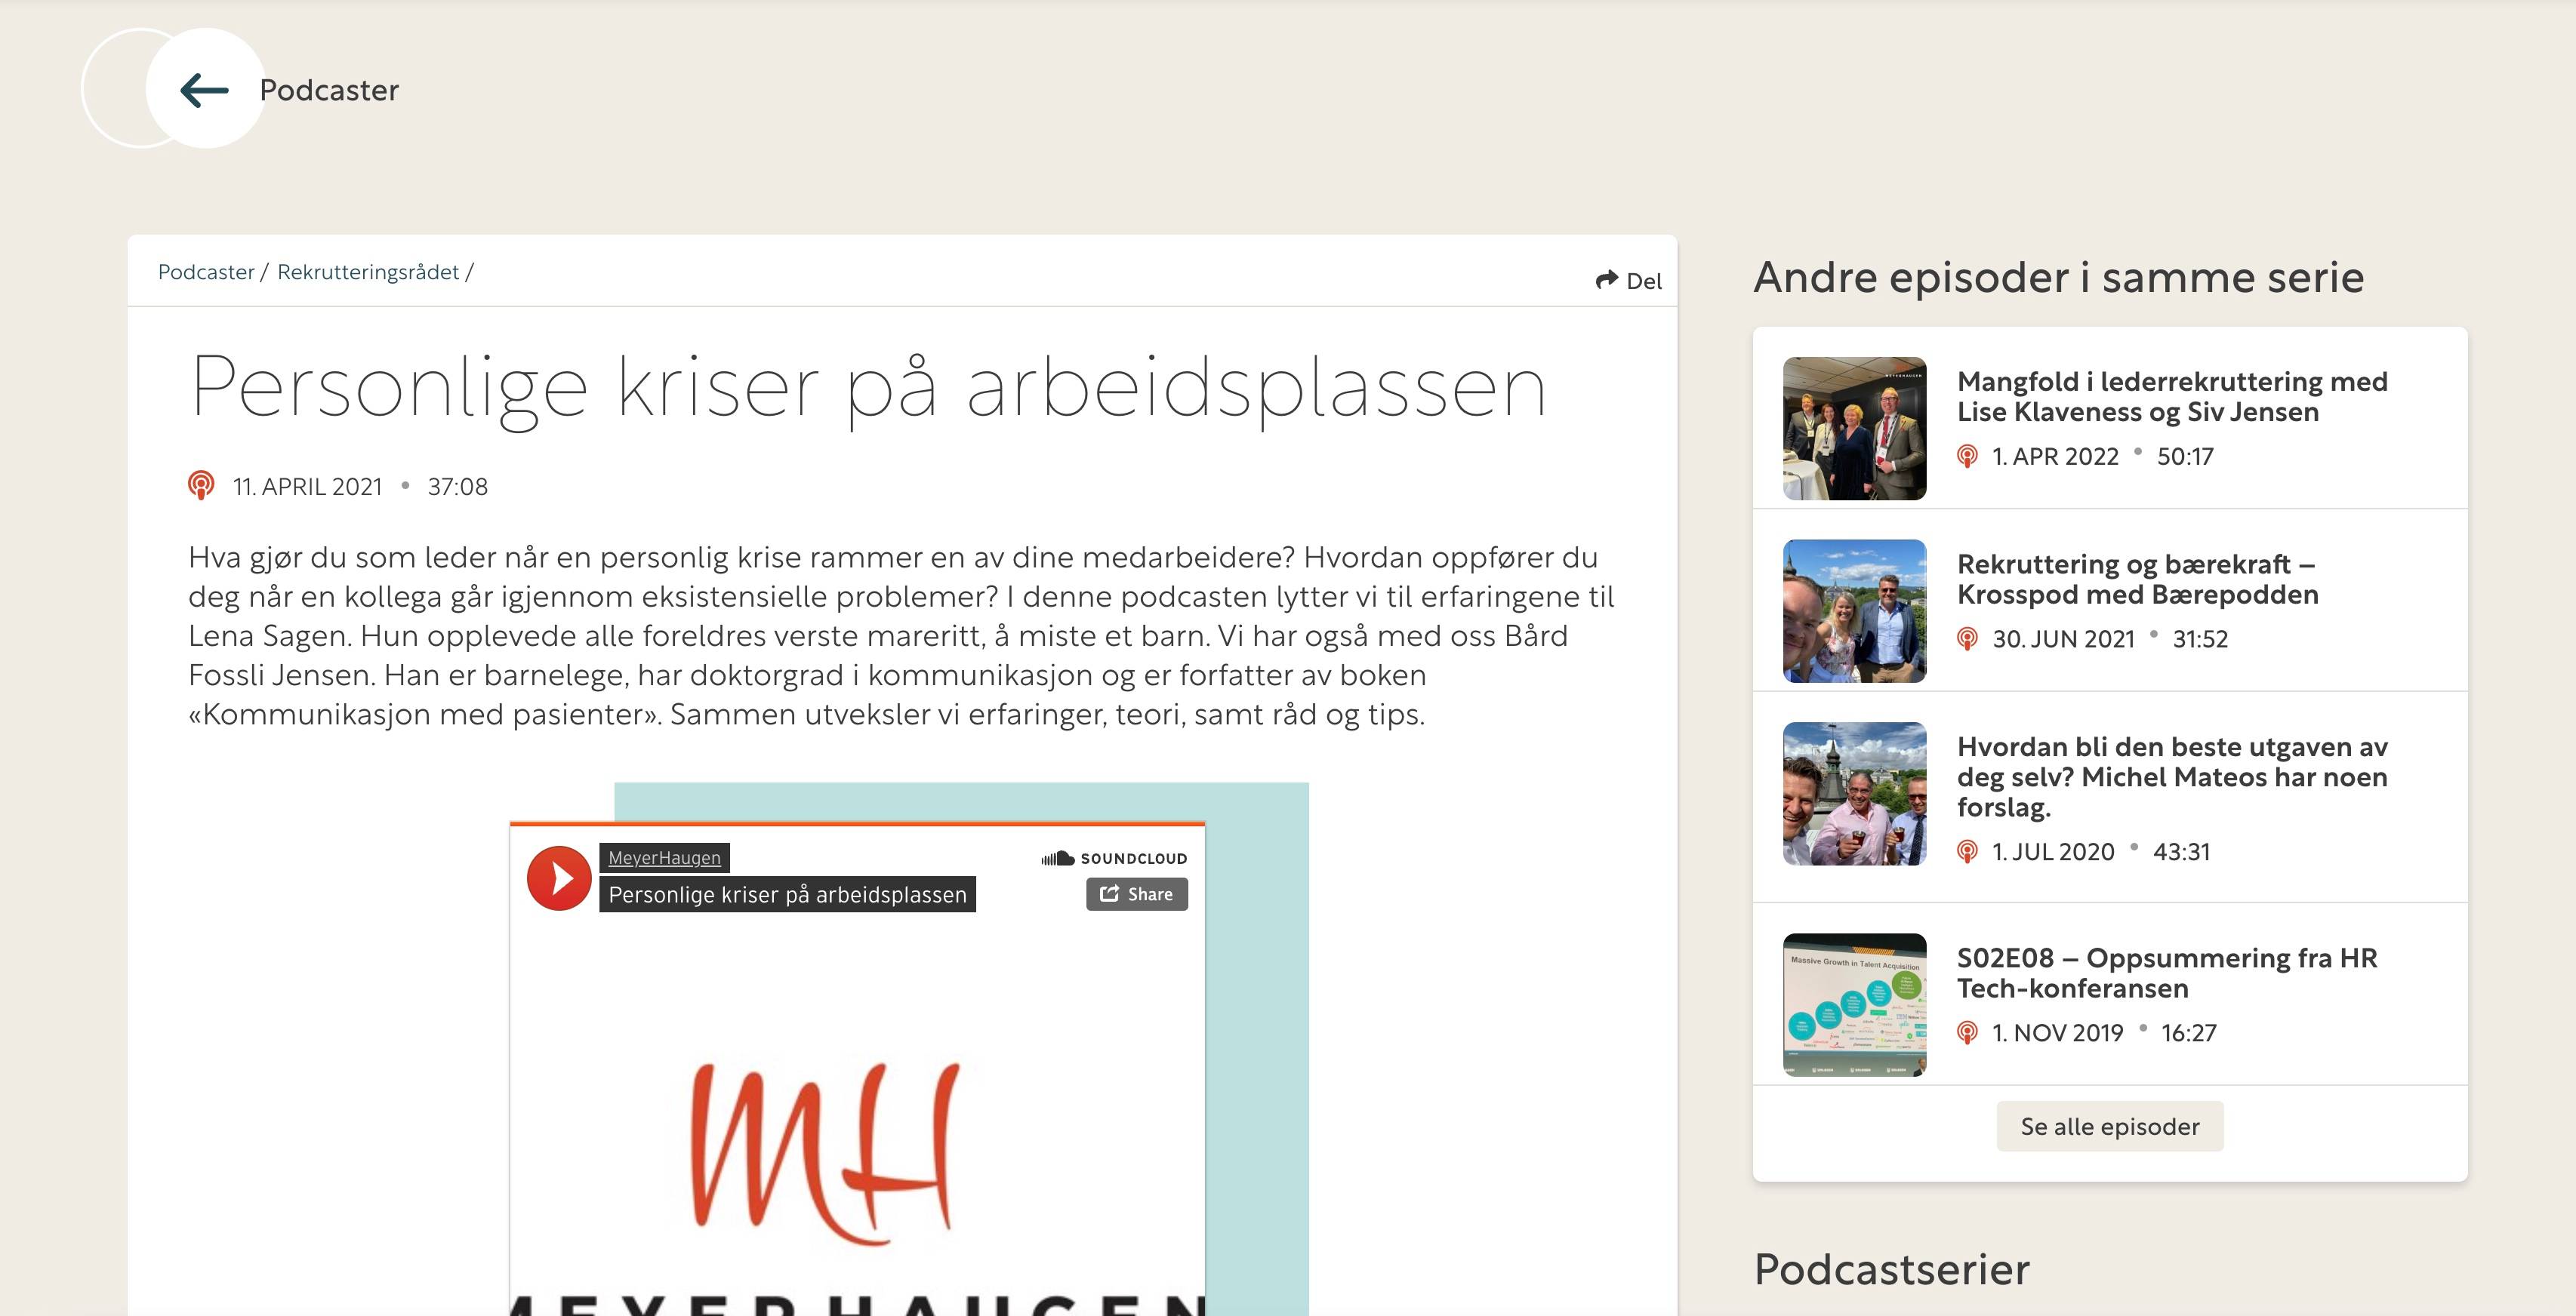Click the episode duration 37:08
Screen dimensions: 2576x1316
tap(458, 487)
